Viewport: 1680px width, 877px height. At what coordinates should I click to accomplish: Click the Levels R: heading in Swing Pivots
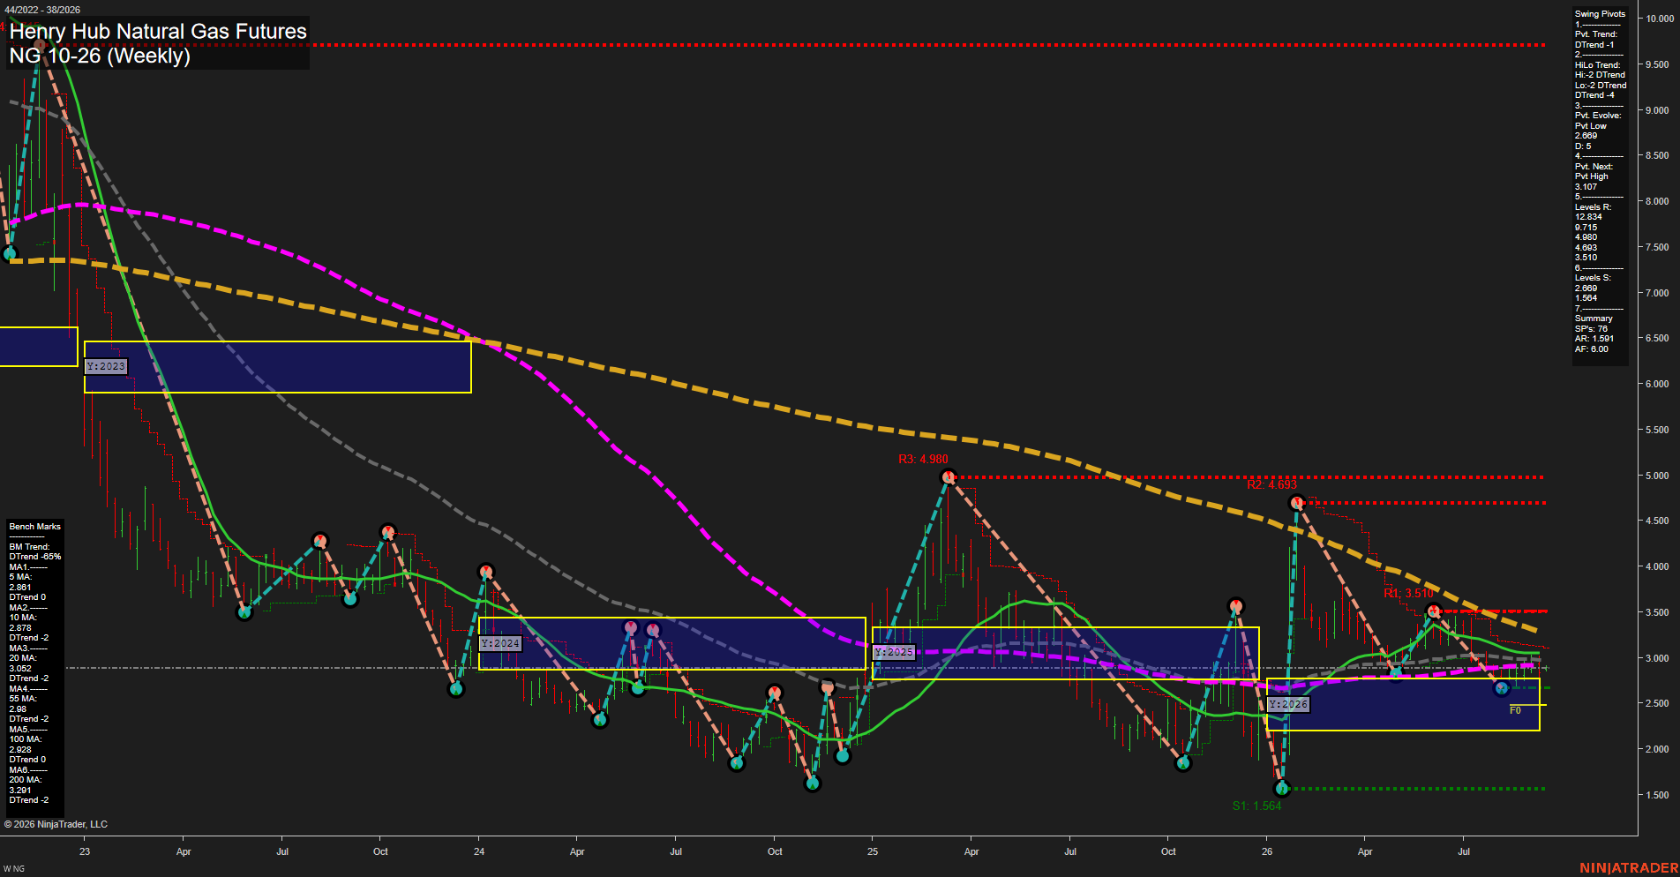coord(1593,207)
